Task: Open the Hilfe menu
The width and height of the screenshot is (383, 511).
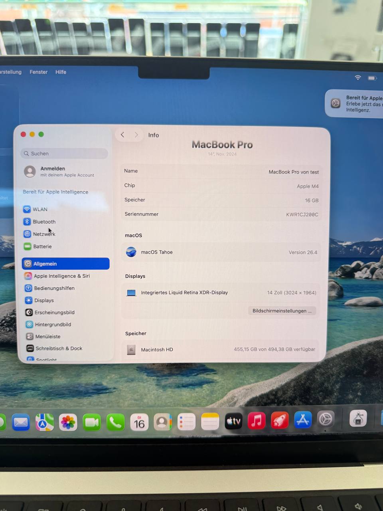Action: click(x=61, y=72)
